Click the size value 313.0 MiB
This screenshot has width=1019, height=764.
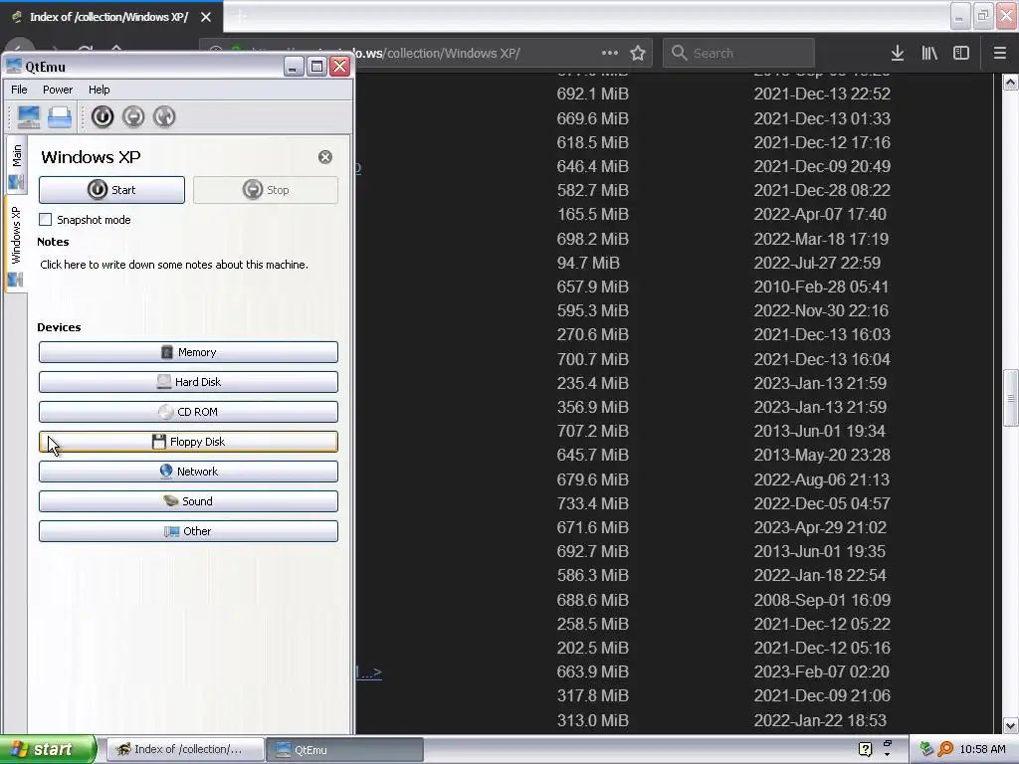tap(593, 720)
